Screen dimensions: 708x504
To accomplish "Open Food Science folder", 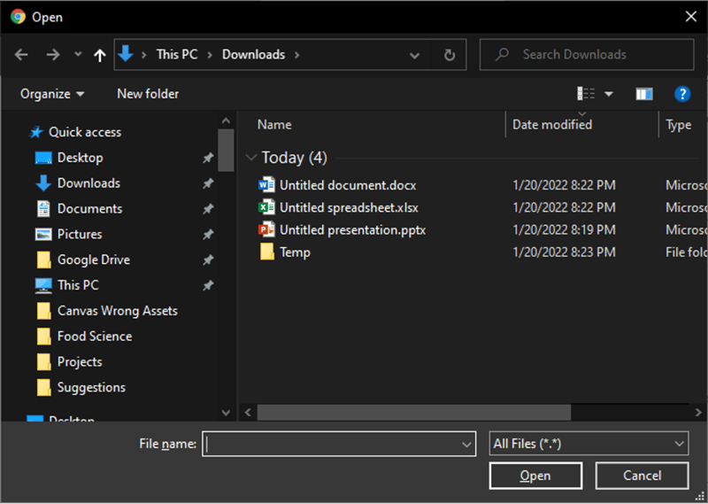I will coord(95,337).
